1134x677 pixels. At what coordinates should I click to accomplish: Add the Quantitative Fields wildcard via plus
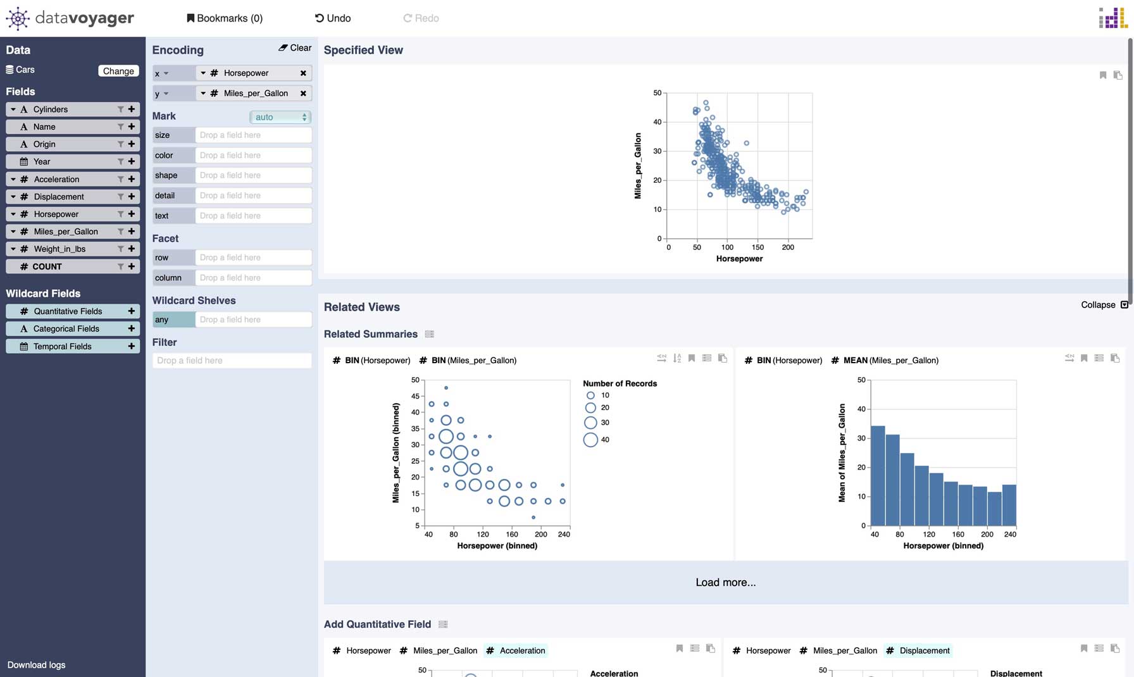(x=132, y=311)
